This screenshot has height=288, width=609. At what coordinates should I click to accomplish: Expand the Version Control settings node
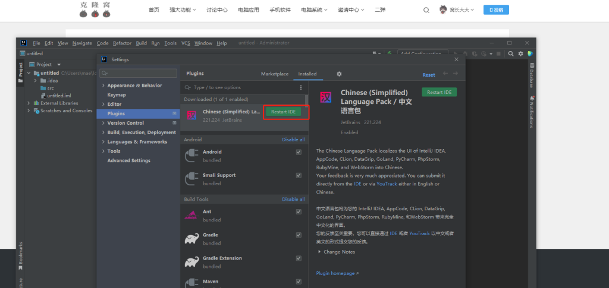pos(103,123)
